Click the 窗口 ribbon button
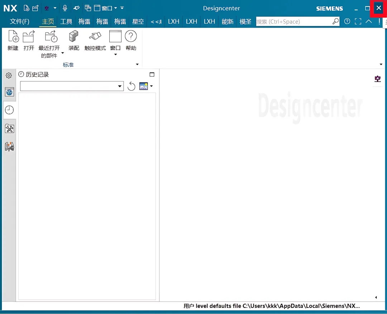Image resolution: width=387 pixels, height=314 pixels. (115, 40)
